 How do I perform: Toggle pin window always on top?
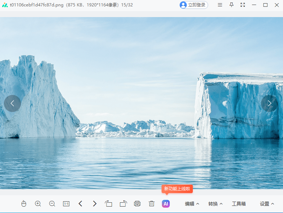[x=232, y=5]
